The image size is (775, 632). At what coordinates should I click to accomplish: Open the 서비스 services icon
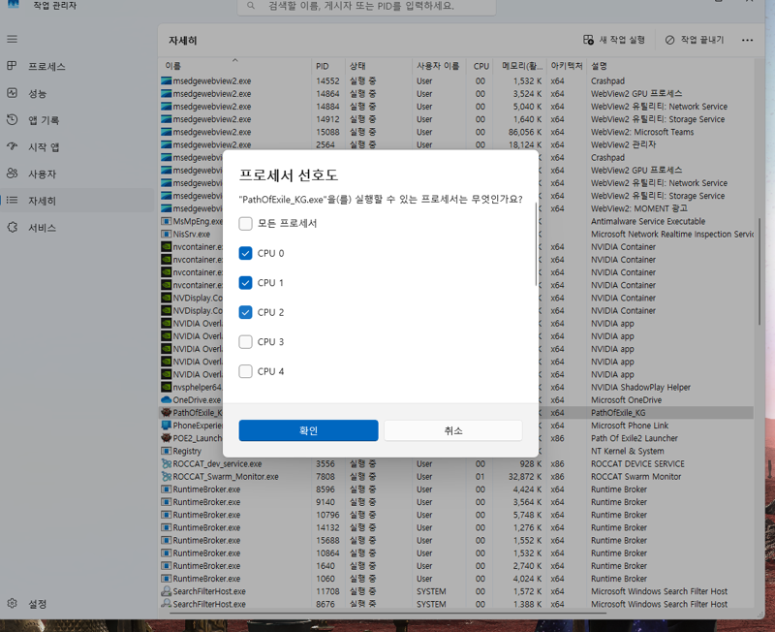[x=12, y=227]
